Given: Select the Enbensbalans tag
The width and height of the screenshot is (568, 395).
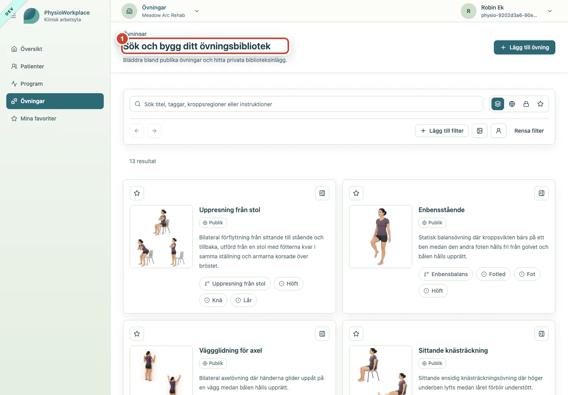Looking at the screenshot, I should tap(445, 274).
